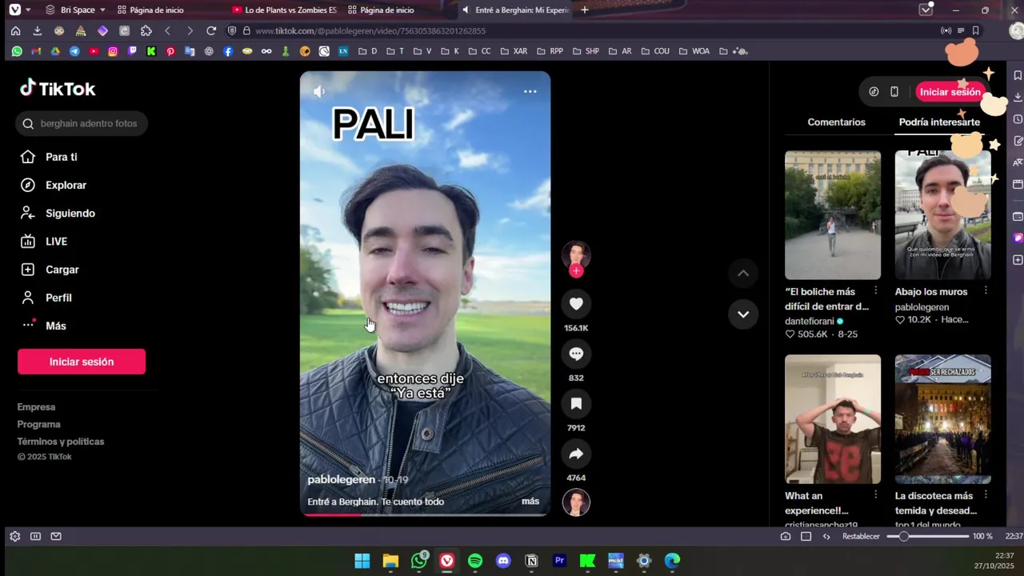Toggle the panel button in status bar

[x=35, y=536]
